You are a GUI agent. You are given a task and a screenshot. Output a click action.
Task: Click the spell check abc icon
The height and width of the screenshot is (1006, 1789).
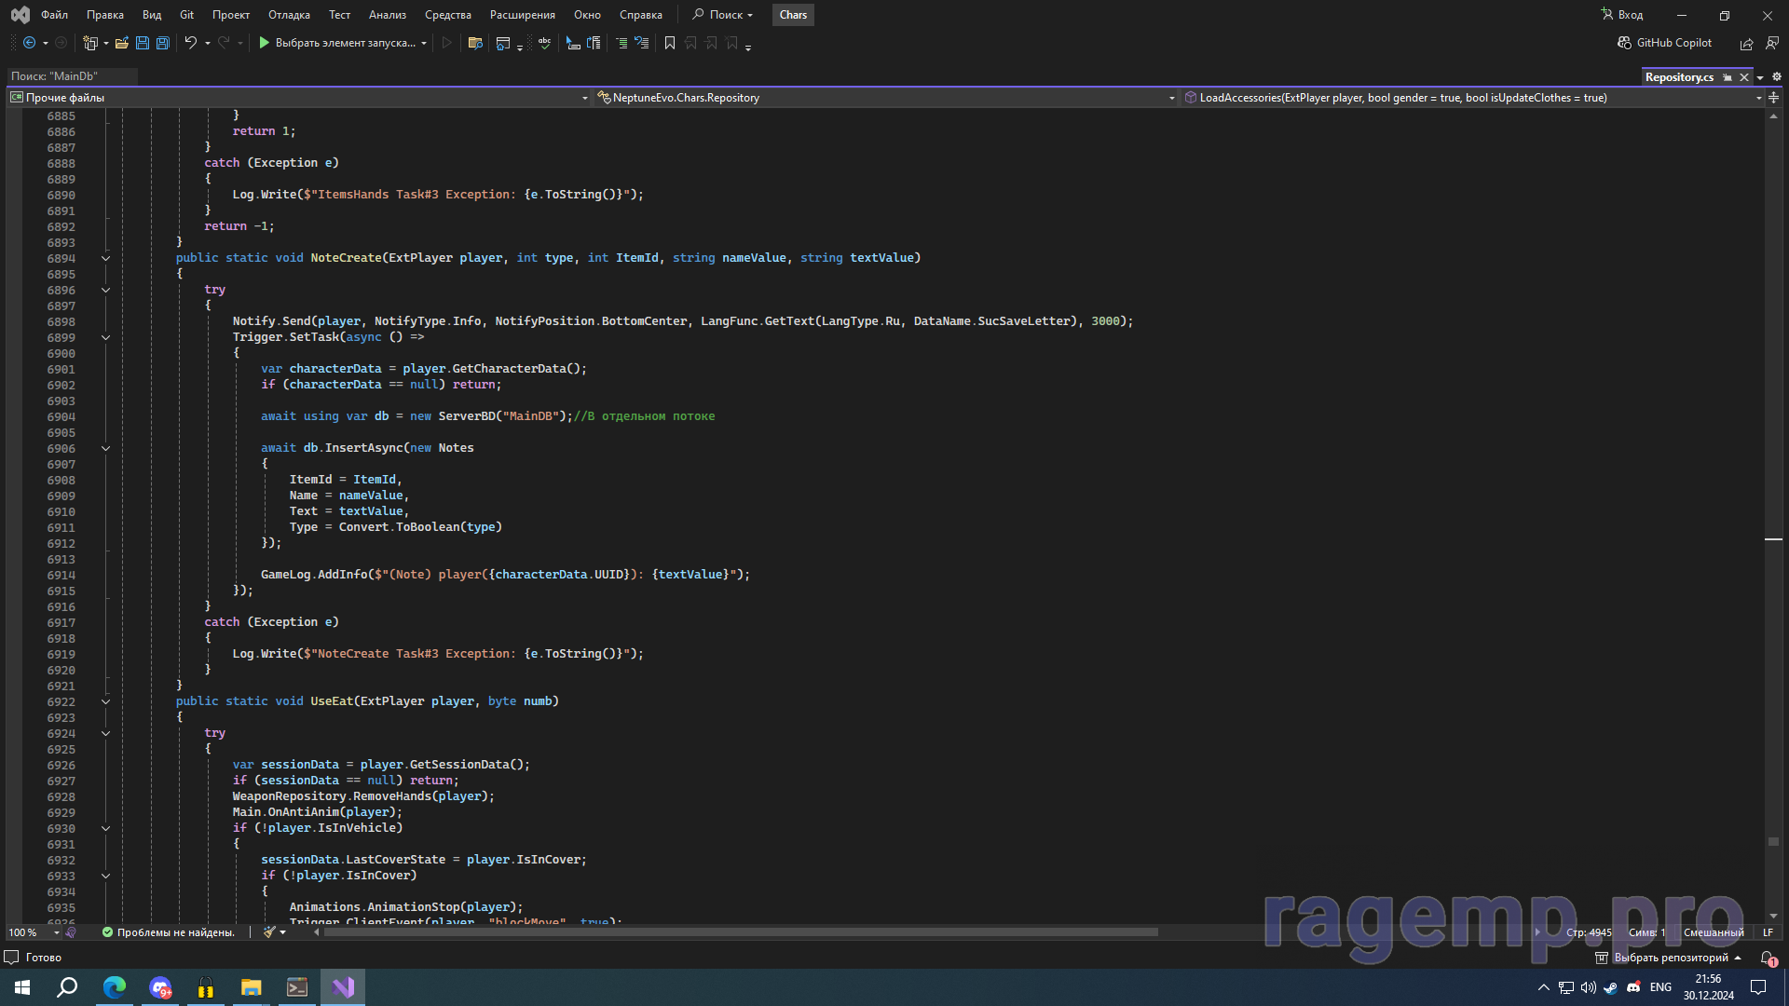coord(545,43)
